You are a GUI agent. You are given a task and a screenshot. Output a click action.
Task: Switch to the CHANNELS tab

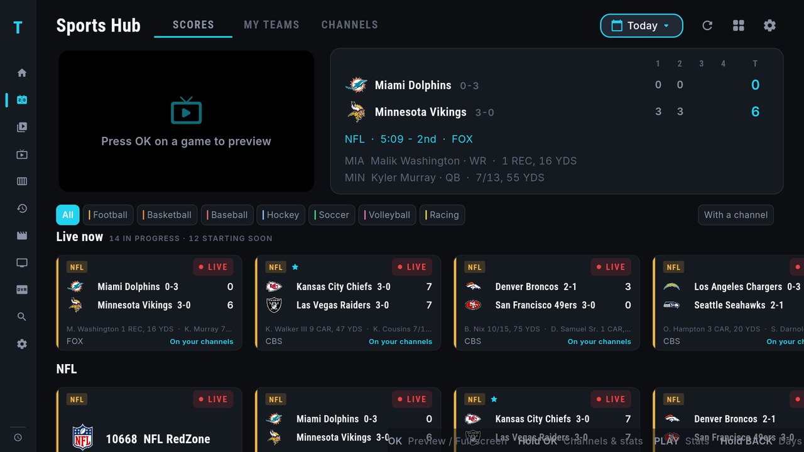tap(350, 25)
